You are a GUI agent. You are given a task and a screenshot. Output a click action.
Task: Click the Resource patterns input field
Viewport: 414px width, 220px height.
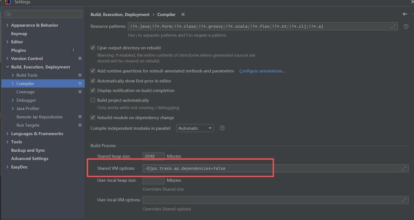tap(263, 26)
